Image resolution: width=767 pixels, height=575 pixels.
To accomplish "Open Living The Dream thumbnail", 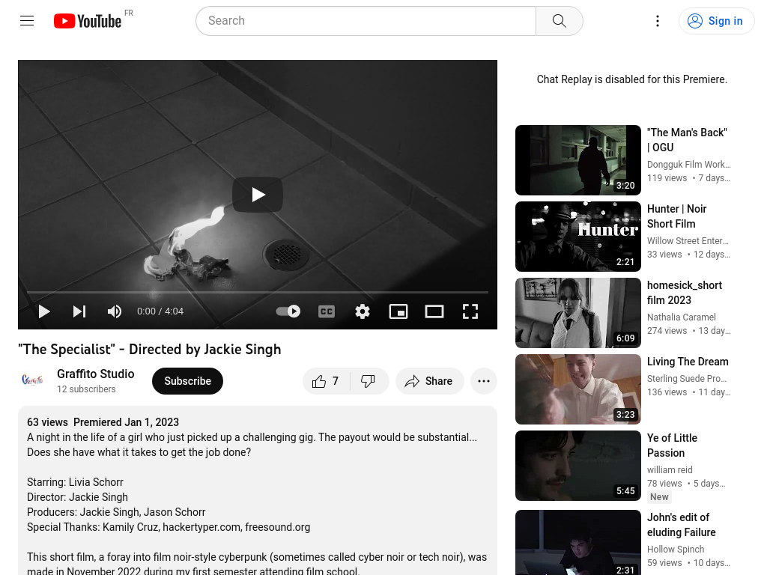I will coord(577,389).
